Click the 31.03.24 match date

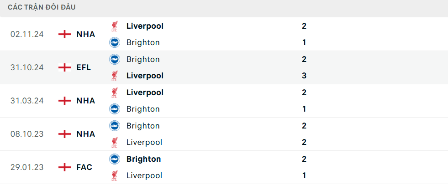[27, 101]
